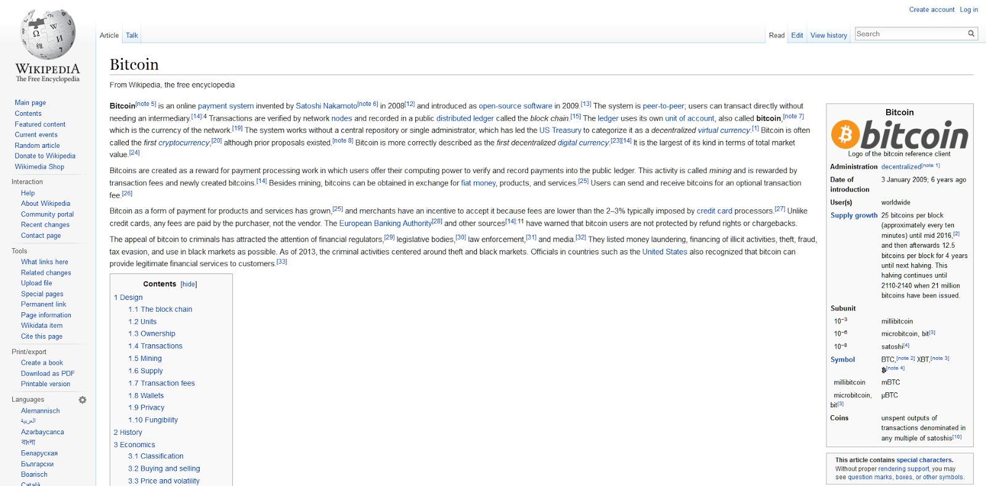Jump to 1.8 Wallets section
Screen dimensions: 986x486
tap(146, 396)
